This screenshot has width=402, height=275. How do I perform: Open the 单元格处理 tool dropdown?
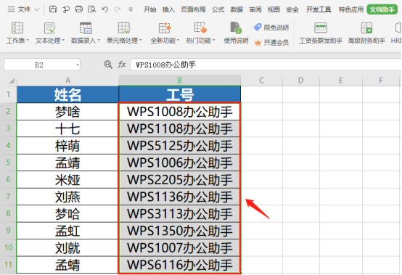124,33
